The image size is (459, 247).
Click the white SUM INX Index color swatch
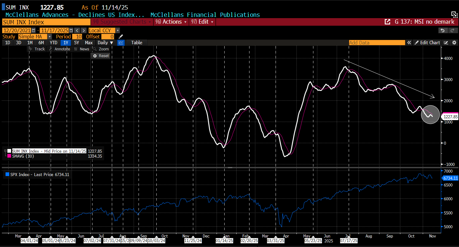click(10, 151)
